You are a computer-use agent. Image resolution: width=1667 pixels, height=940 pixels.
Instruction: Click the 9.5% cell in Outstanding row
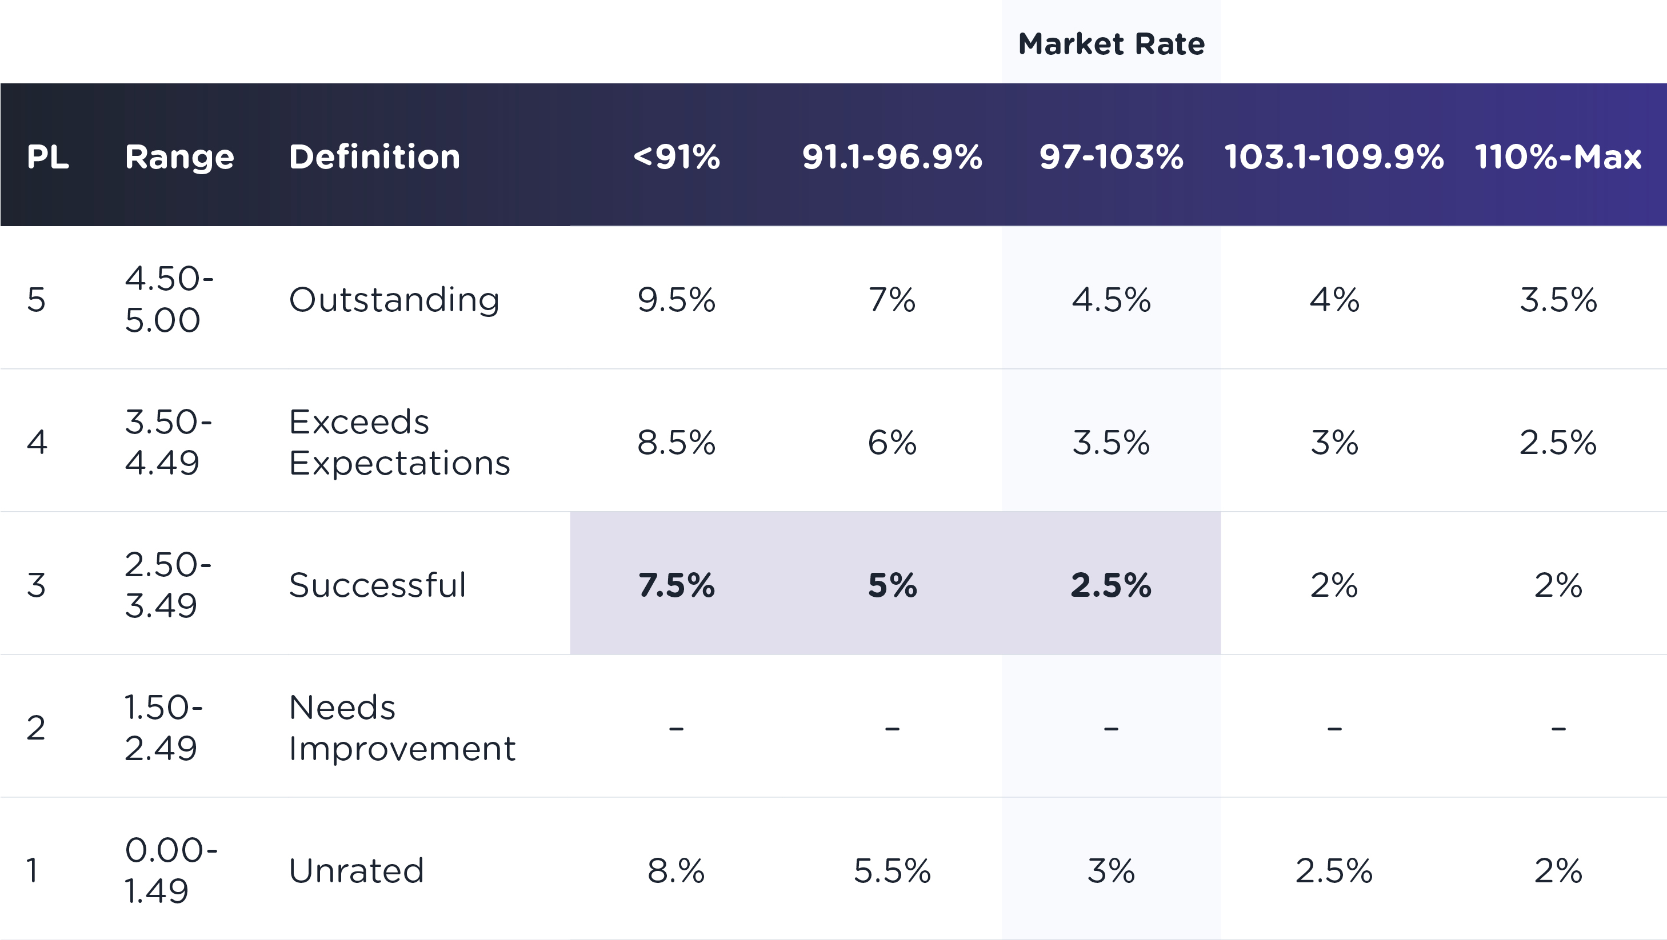(676, 300)
